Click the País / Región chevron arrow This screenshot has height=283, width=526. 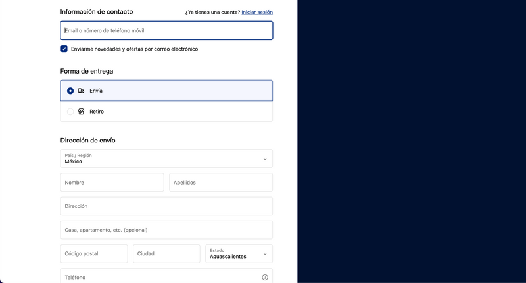click(x=265, y=159)
